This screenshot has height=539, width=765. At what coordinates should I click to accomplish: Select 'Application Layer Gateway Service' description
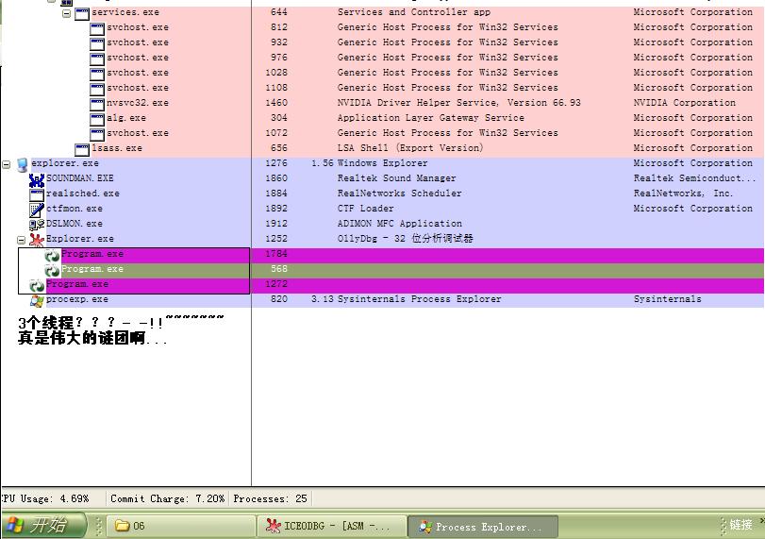[430, 118]
